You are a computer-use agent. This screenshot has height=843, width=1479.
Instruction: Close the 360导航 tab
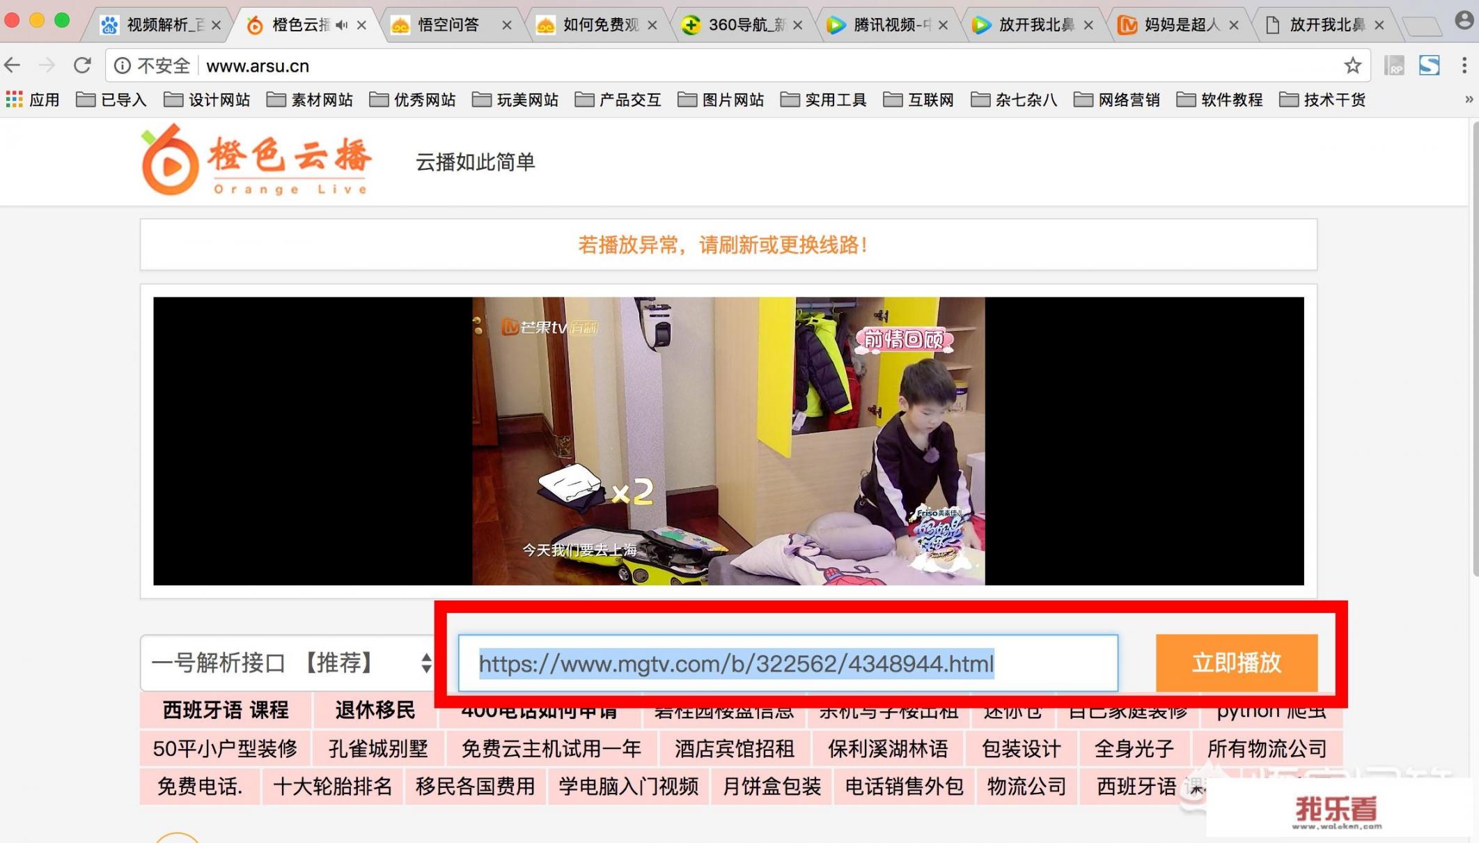797,25
